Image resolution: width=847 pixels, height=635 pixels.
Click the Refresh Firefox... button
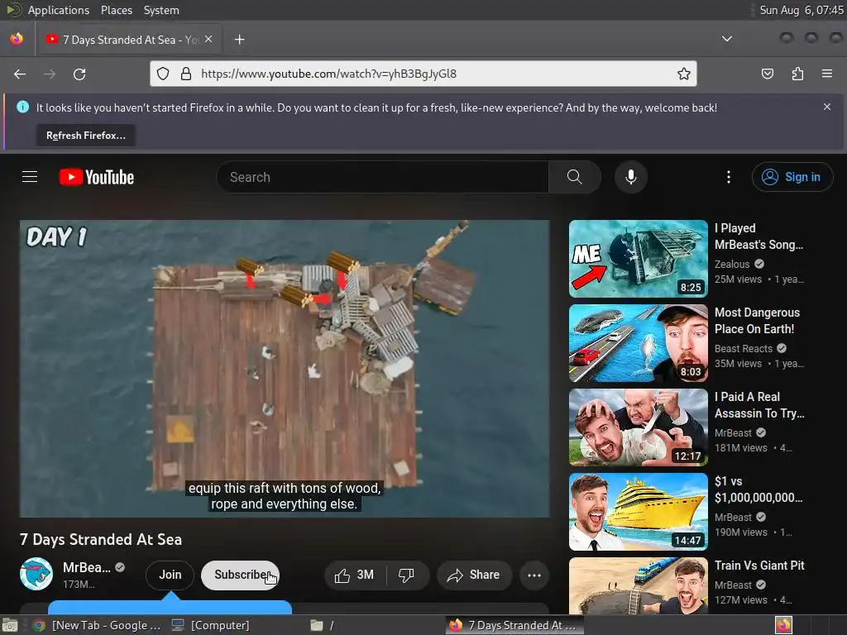pyautogui.click(x=86, y=136)
